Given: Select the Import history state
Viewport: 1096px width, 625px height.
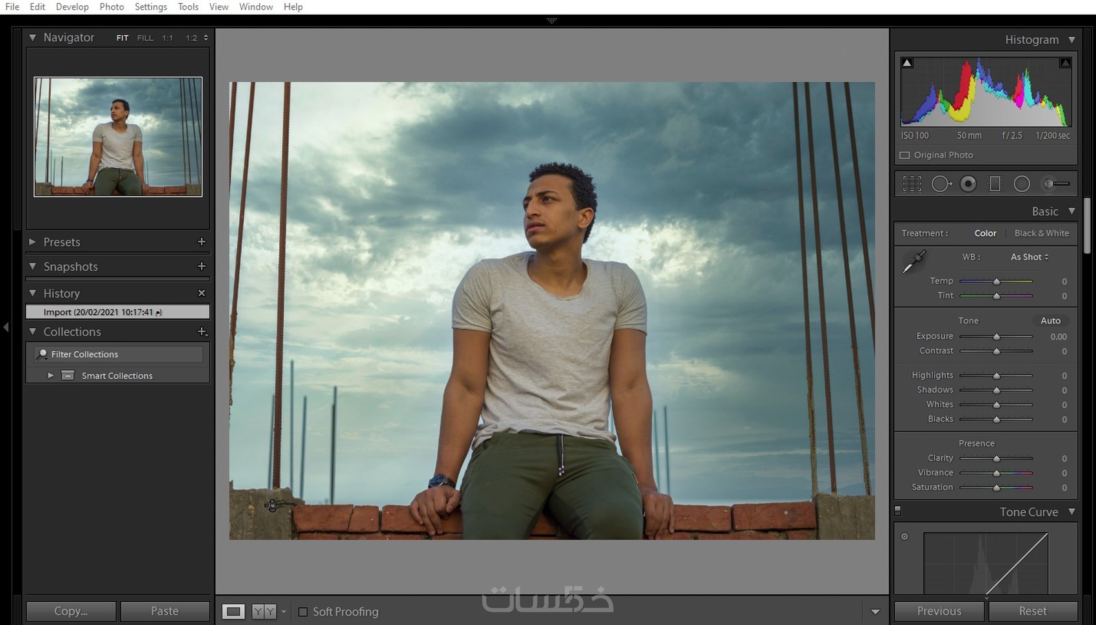Looking at the screenshot, I should click(117, 312).
